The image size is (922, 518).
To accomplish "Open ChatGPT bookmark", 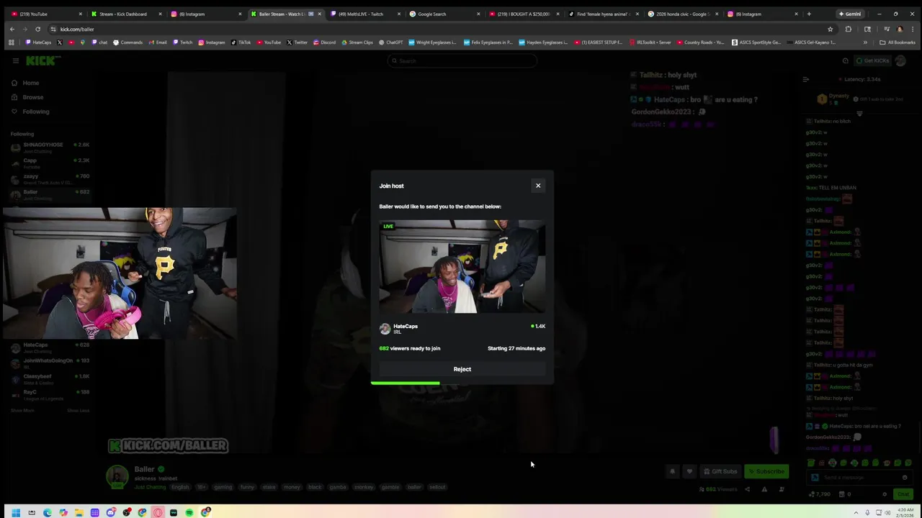I will [x=391, y=42].
